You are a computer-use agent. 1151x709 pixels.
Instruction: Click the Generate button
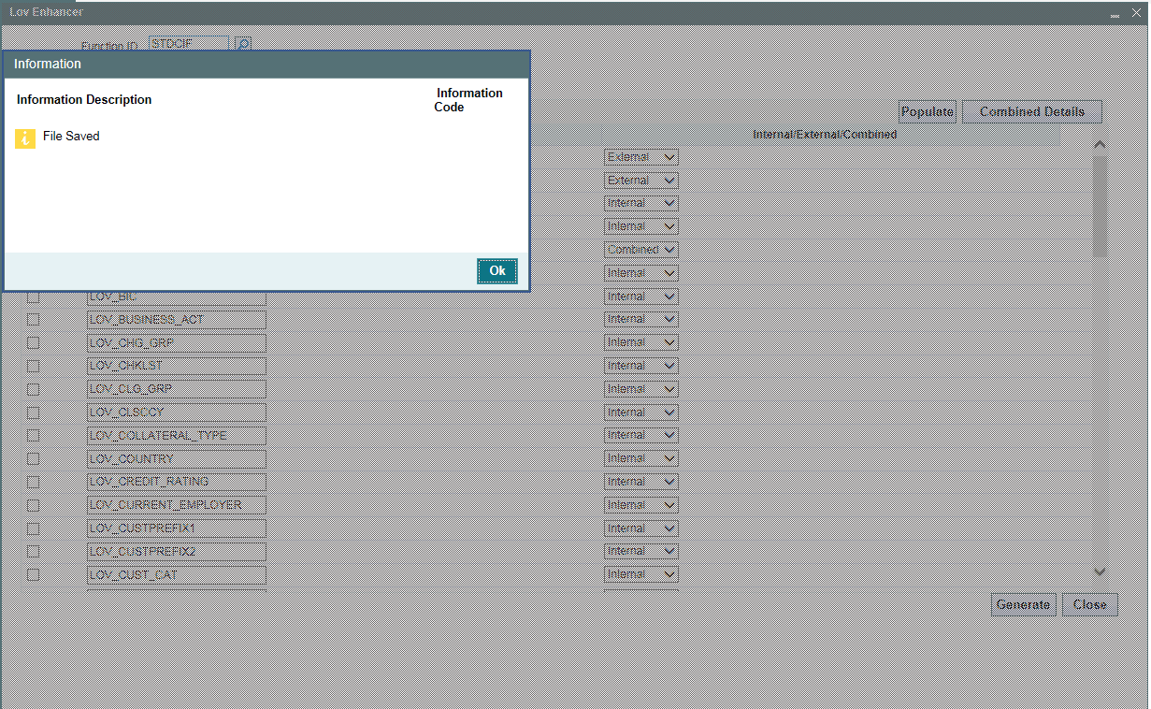point(1023,604)
